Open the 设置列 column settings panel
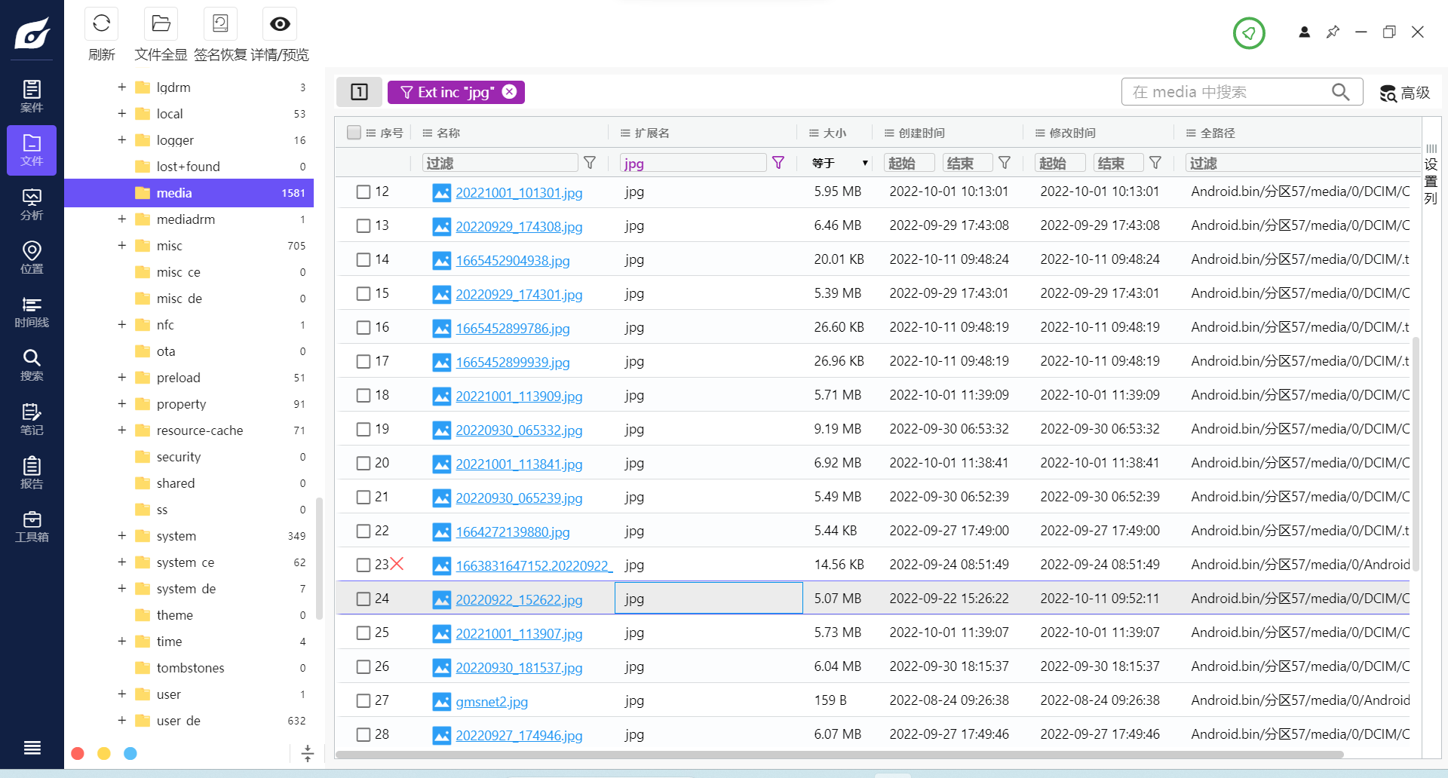The image size is (1448, 778). 1431,175
